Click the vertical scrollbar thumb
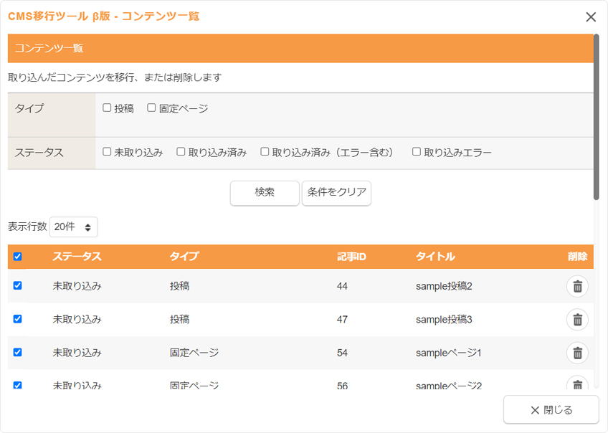 pos(596,108)
